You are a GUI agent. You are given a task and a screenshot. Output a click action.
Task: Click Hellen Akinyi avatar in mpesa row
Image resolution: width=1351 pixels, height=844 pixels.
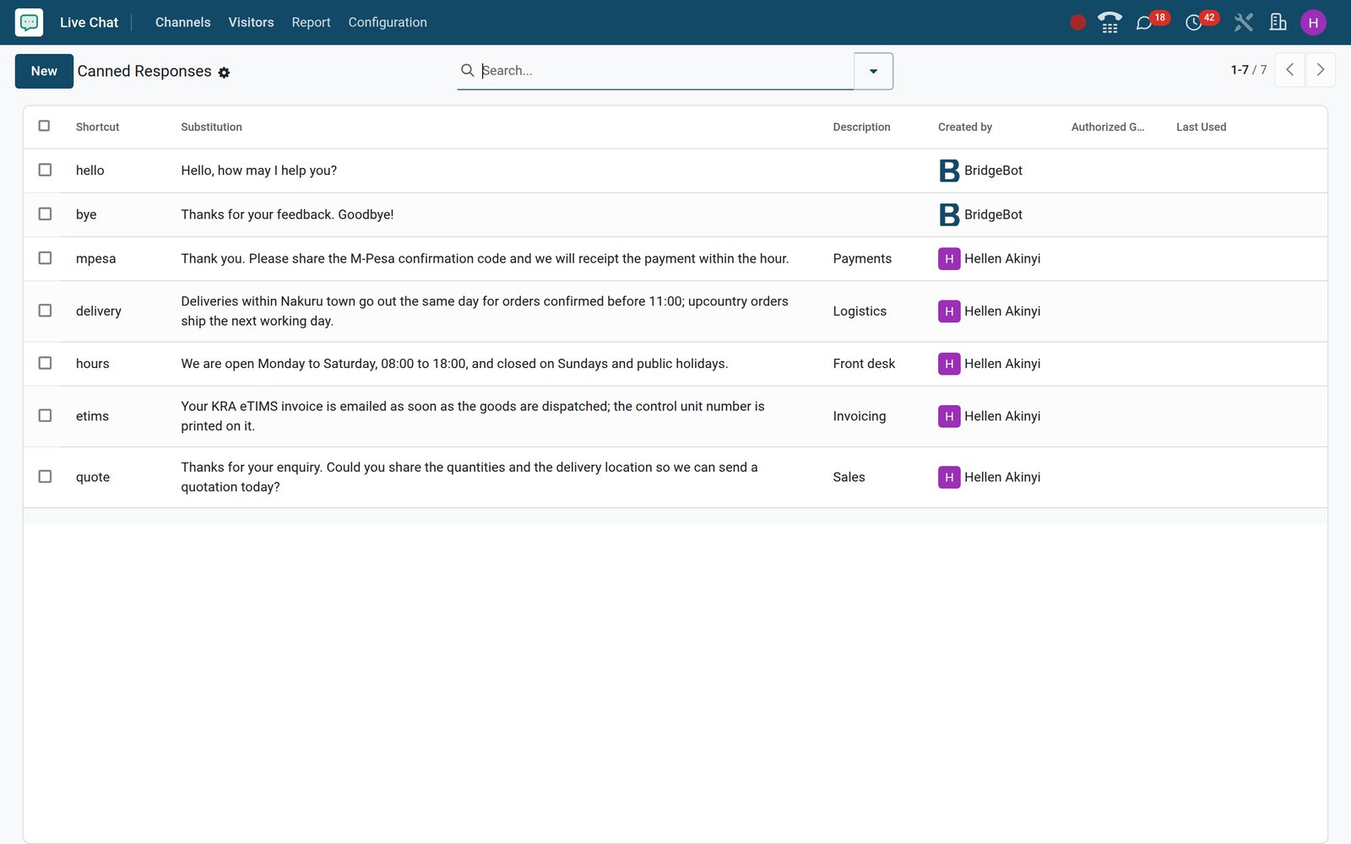[949, 259]
